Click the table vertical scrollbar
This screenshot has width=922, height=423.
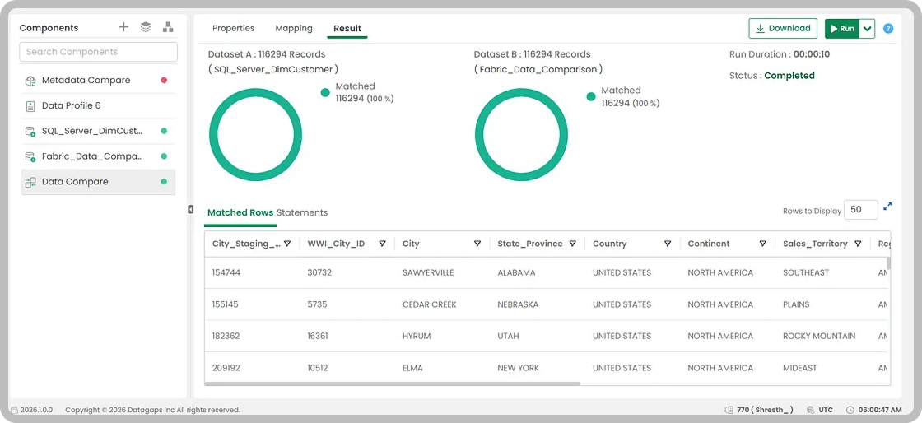888,263
